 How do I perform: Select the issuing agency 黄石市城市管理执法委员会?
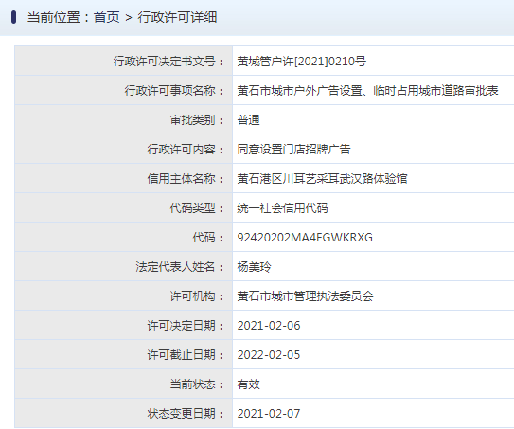pos(305,296)
